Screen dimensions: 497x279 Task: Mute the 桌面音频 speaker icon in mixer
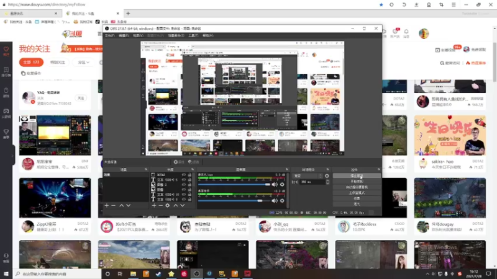tap(275, 200)
